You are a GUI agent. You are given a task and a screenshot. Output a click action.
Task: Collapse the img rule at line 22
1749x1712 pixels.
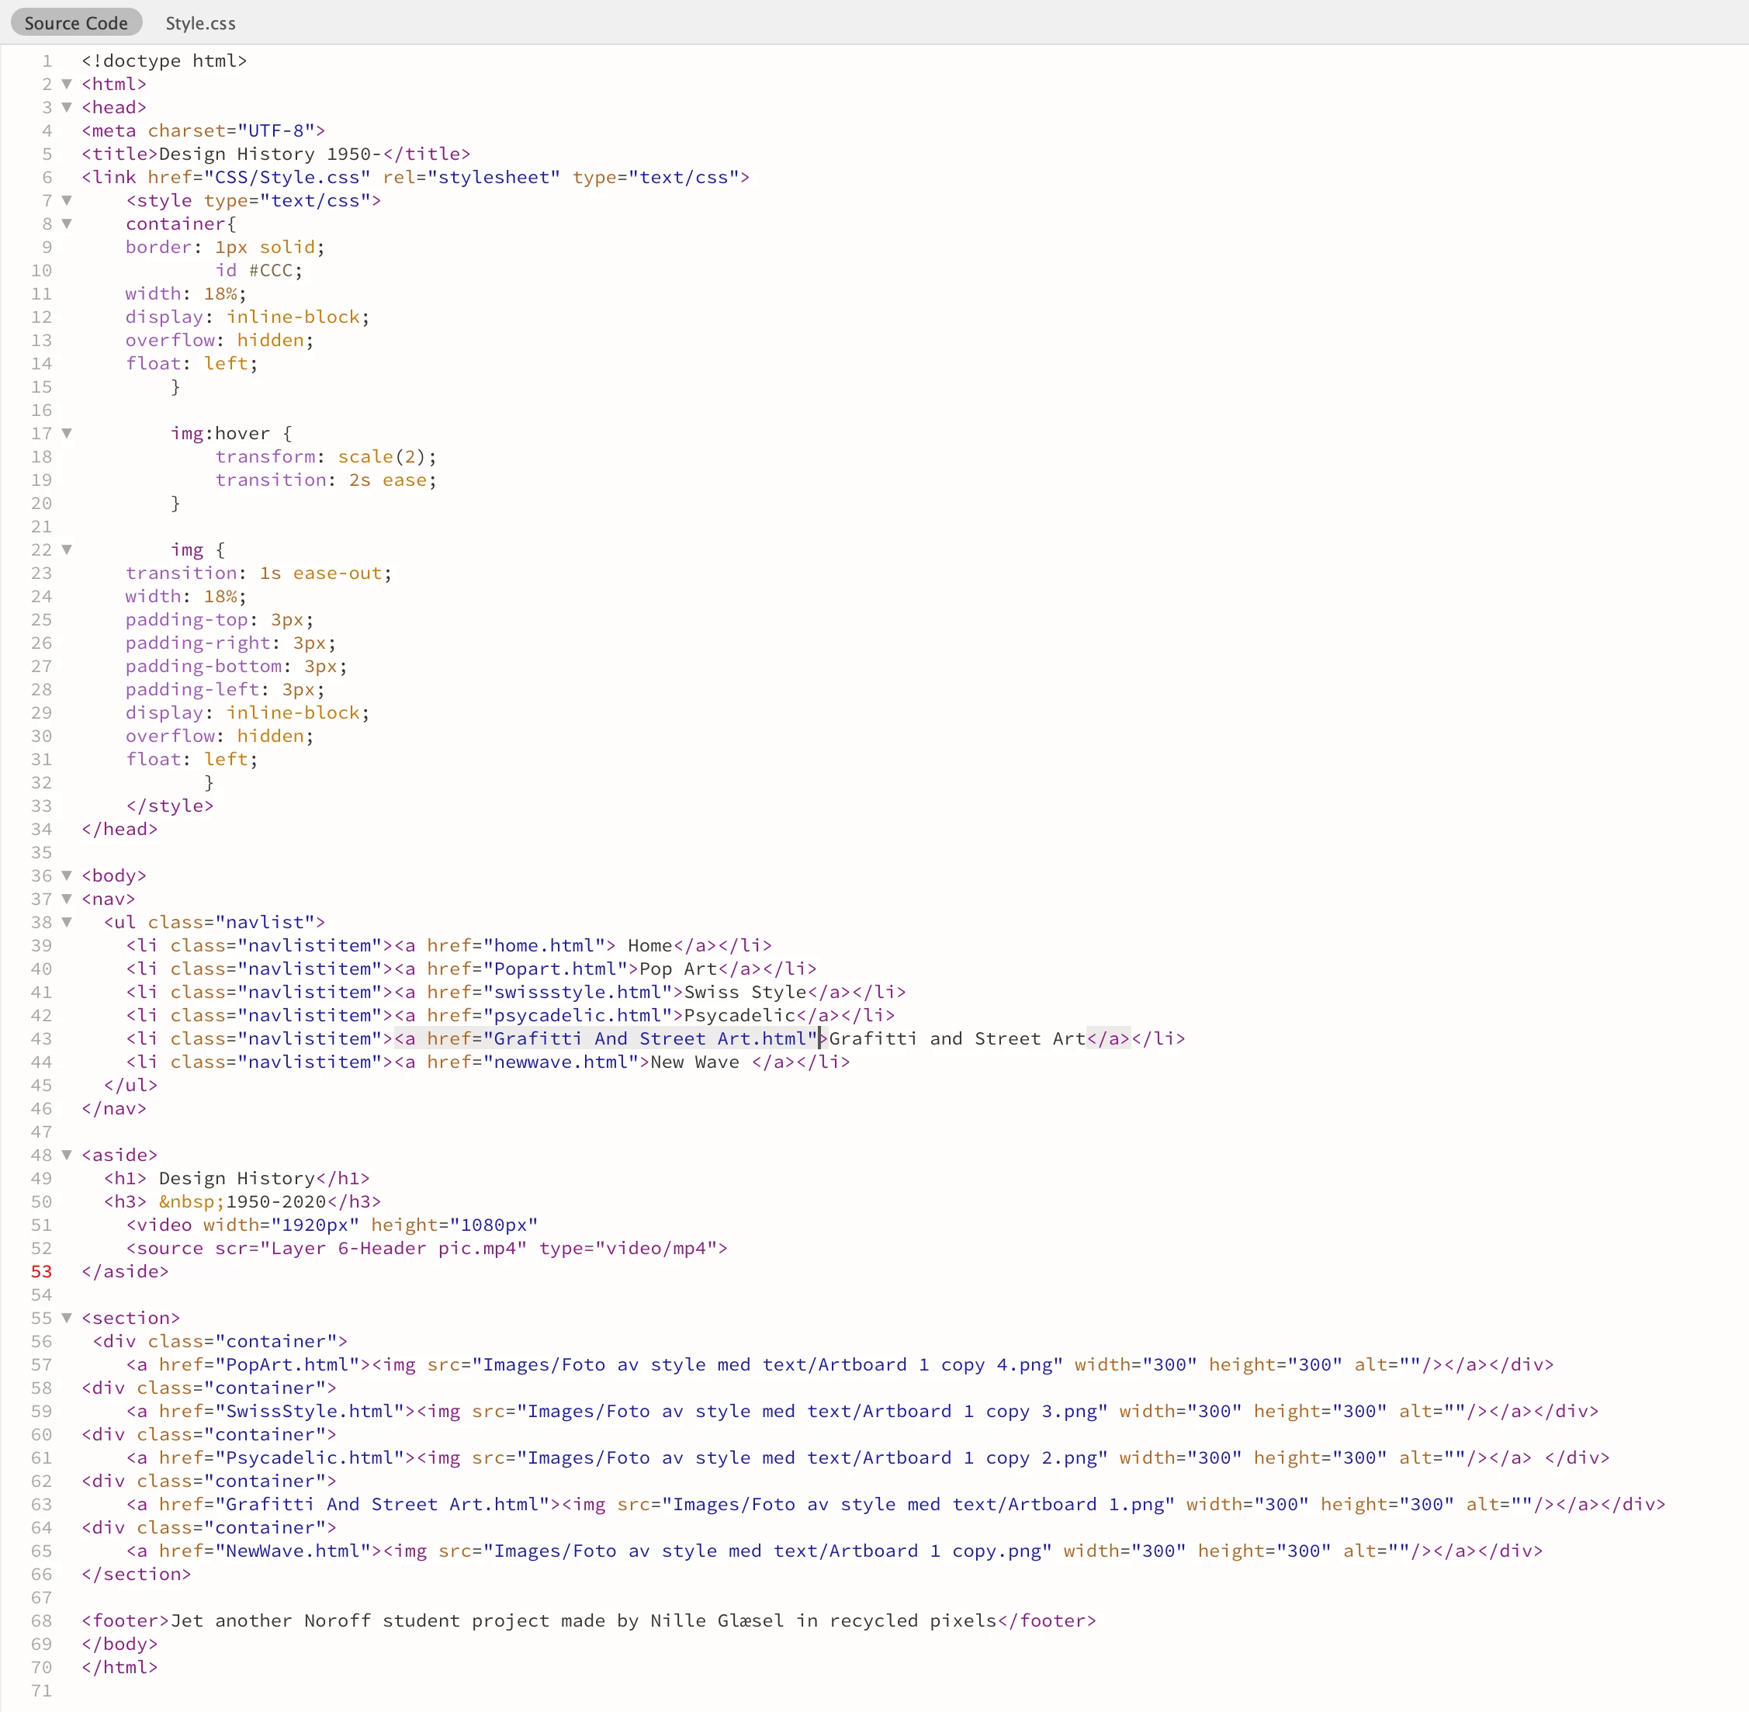[67, 549]
